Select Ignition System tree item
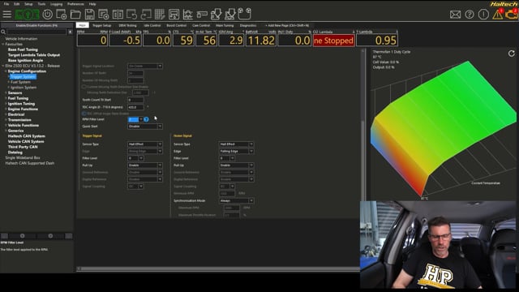This screenshot has width=519, height=292. (x=24, y=88)
